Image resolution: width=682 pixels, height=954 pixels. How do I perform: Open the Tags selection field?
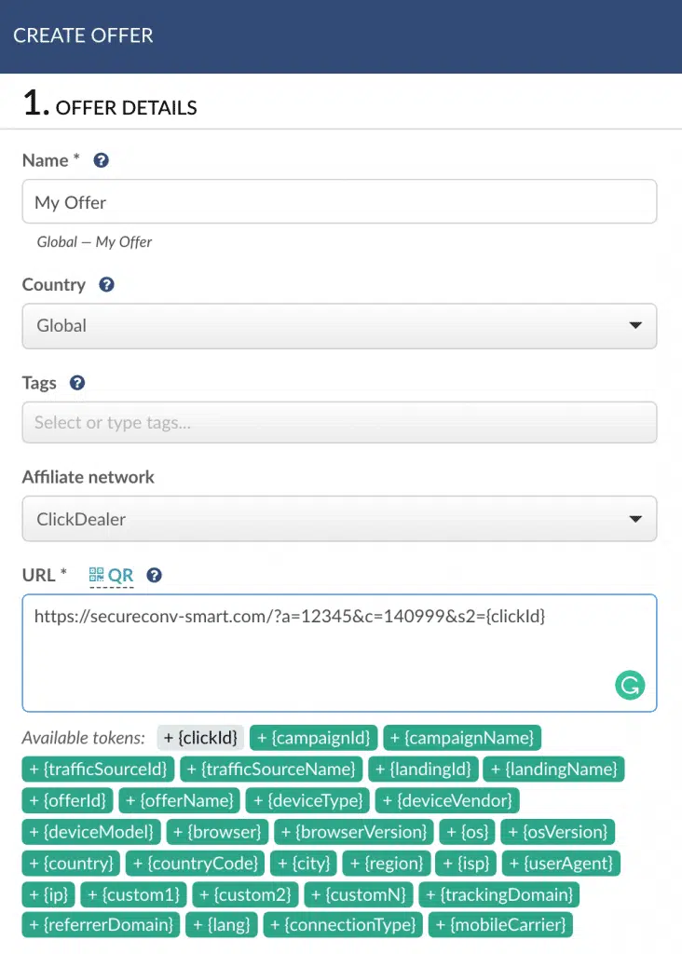[339, 422]
